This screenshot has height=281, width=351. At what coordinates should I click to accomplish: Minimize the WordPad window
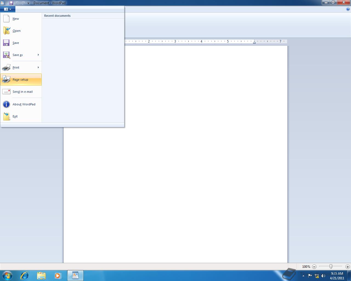325,2
